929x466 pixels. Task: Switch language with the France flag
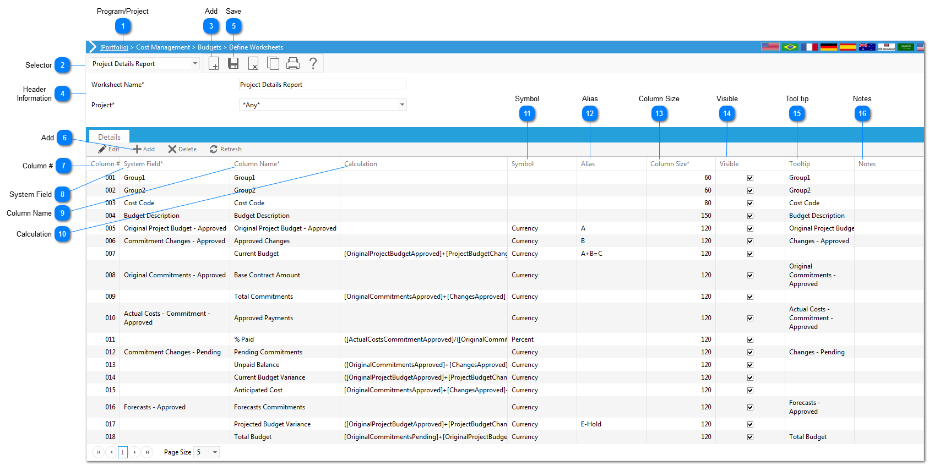(x=810, y=47)
